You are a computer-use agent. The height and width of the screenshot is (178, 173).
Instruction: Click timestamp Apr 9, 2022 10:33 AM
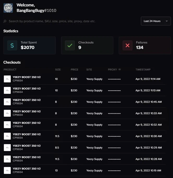pyautogui.click(x=148, y=113)
